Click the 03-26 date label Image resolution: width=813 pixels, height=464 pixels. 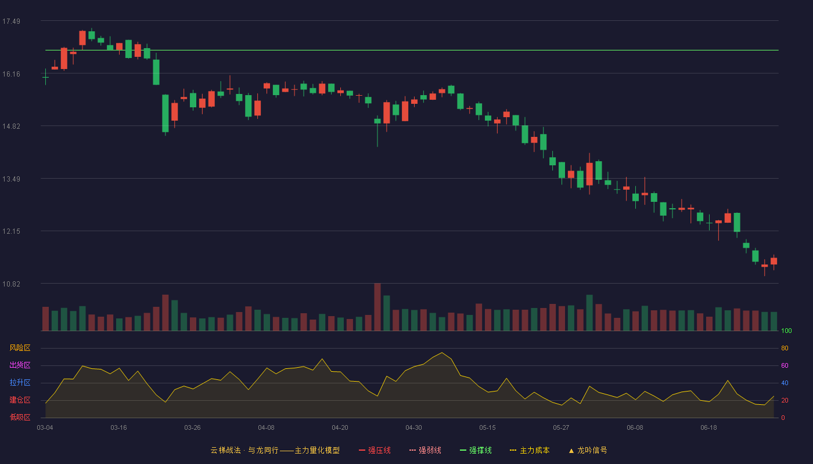(192, 427)
